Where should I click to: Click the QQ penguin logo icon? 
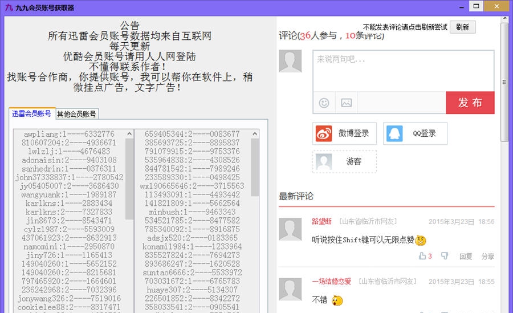[x=394, y=133]
